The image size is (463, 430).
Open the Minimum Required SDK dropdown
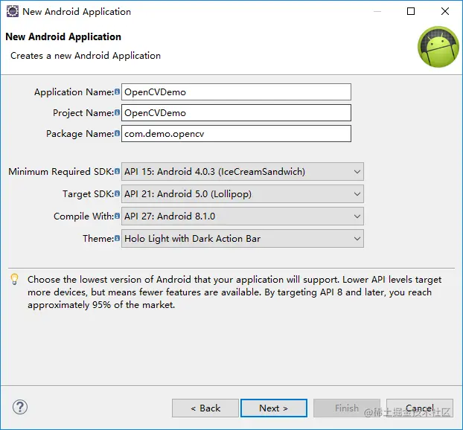(243, 171)
